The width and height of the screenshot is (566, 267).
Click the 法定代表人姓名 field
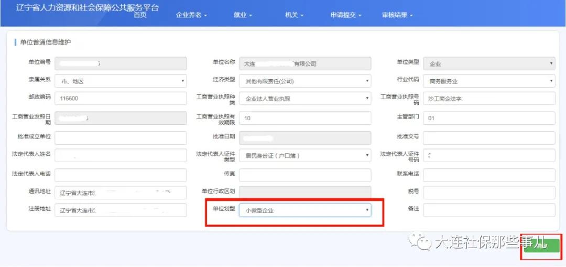point(121,155)
